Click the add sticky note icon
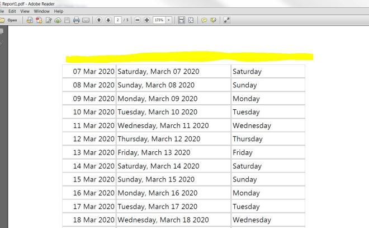 [204, 20]
